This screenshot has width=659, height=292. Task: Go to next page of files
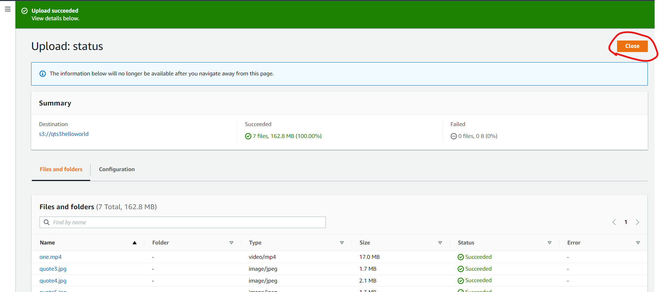(637, 222)
